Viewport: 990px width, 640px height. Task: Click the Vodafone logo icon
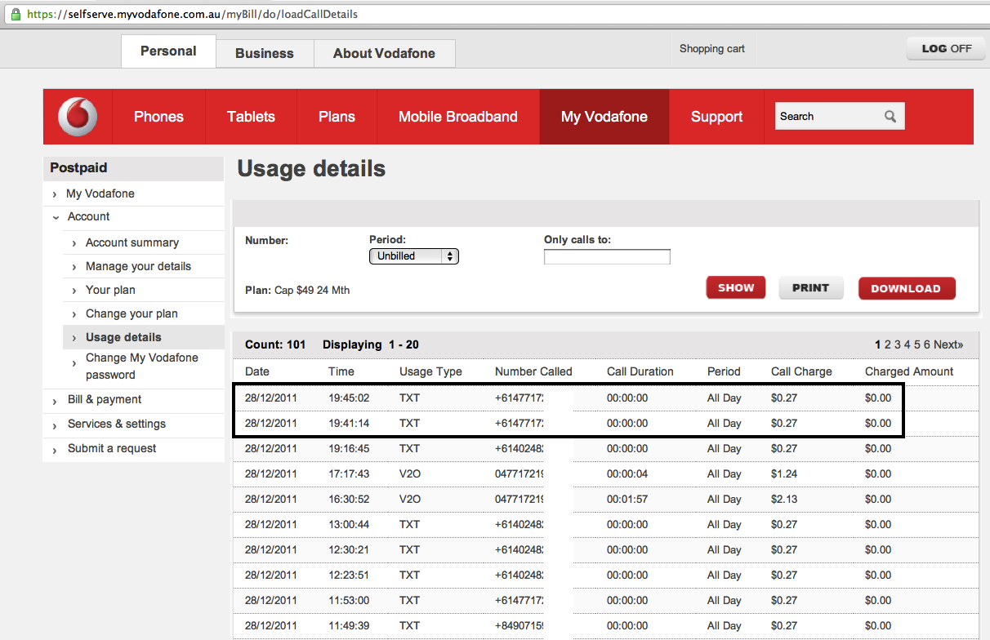tap(78, 116)
